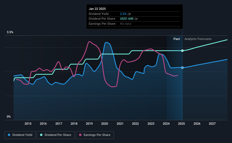Viewport: 232px width, 143px height.
Task: Click the 0% y-axis label
Action: (9, 117)
